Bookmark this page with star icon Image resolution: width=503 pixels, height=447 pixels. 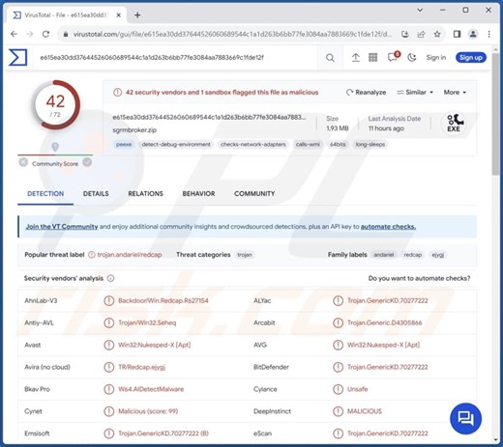click(437, 34)
